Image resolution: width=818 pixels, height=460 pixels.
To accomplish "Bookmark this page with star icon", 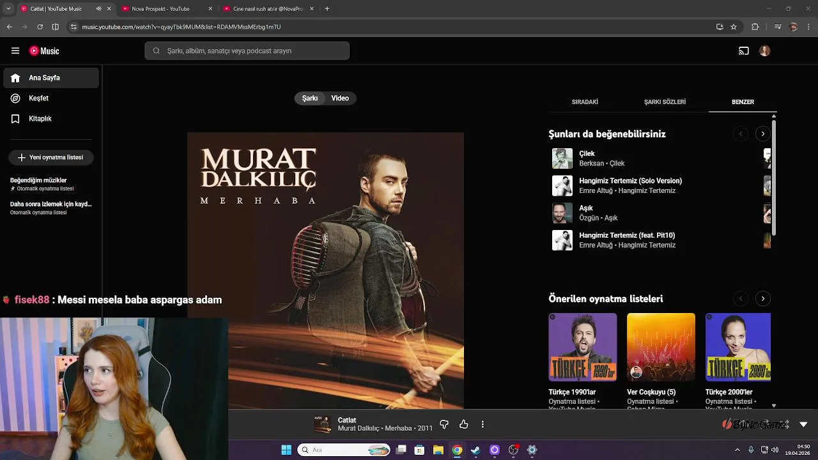I will click(x=734, y=27).
